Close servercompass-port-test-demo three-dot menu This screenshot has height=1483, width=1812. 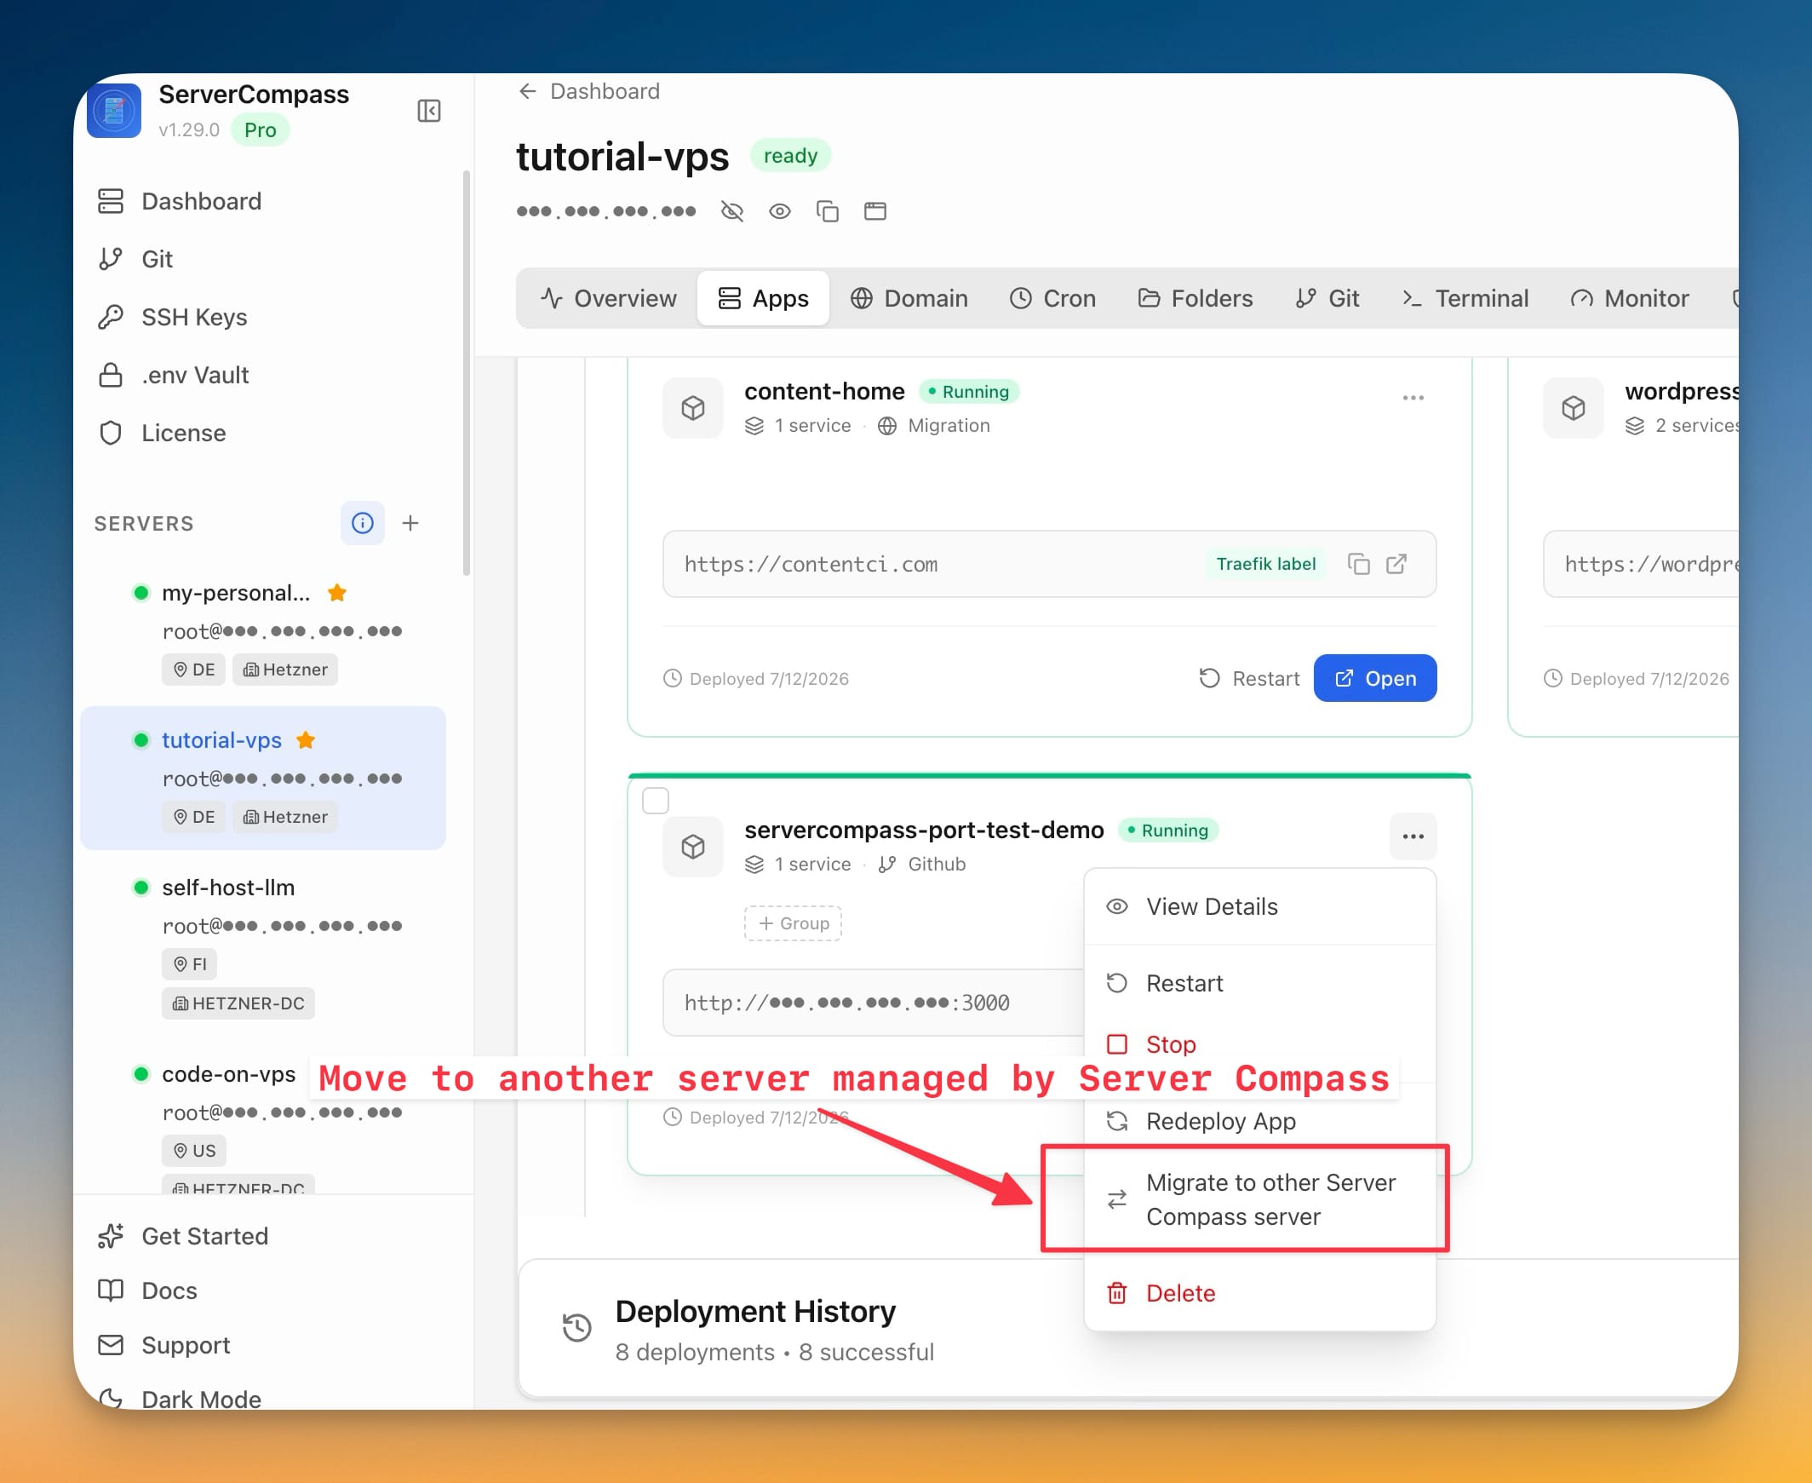pos(1413,837)
